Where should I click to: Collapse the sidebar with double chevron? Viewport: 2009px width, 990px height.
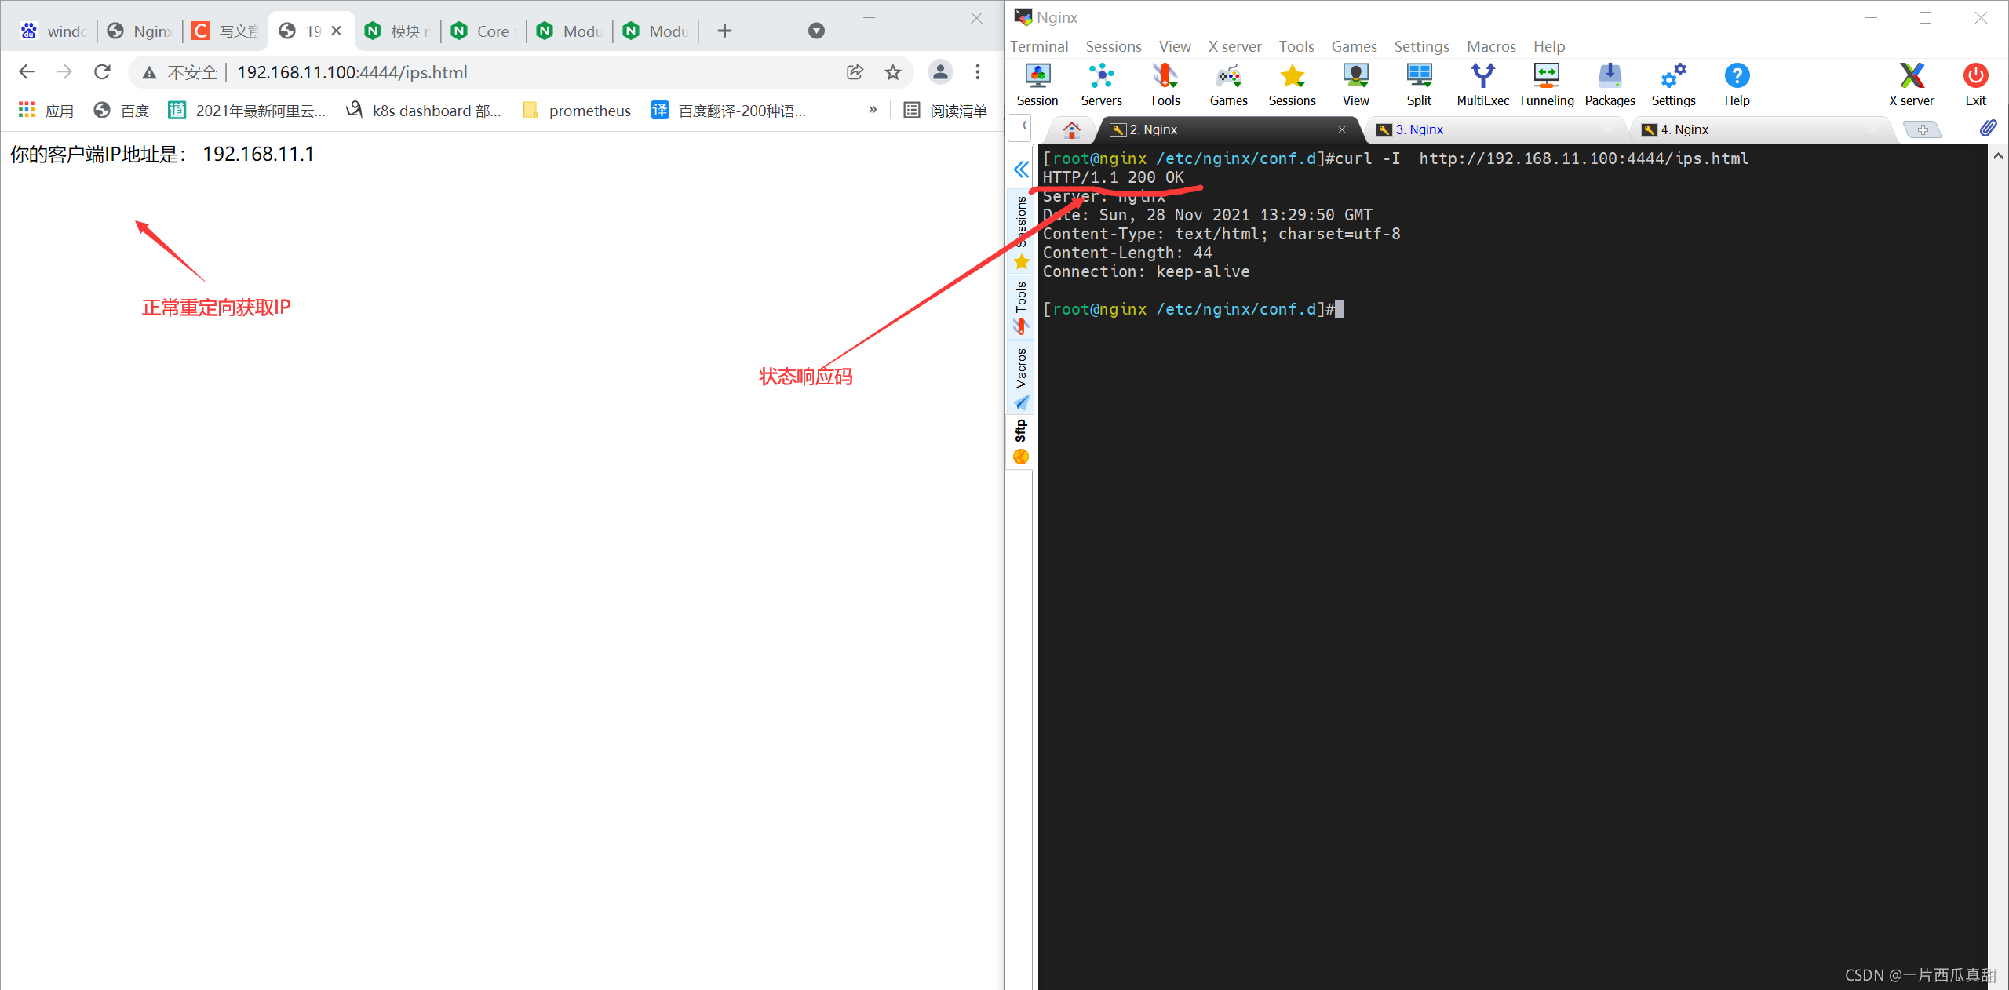click(x=1021, y=169)
